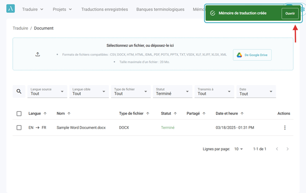Screen dimensions: 306x193
Task: Open the Traduire menu
Action: pos(32,9)
